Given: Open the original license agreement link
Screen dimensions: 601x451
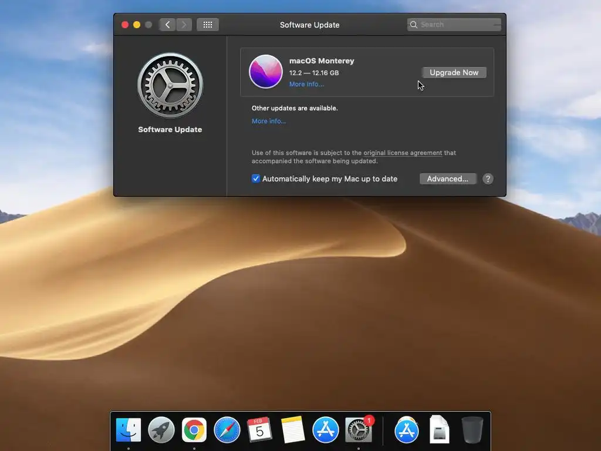Looking at the screenshot, I should pos(403,153).
